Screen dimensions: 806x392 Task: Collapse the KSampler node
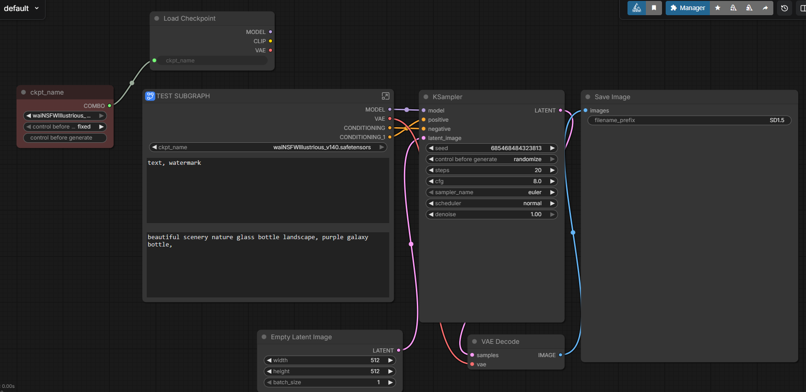pos(426,97)
